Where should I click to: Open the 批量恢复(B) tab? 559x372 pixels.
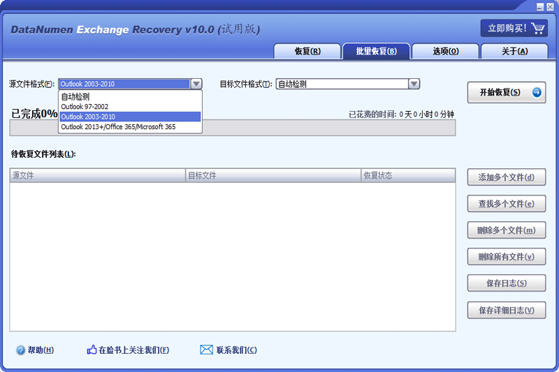point(376,51)
